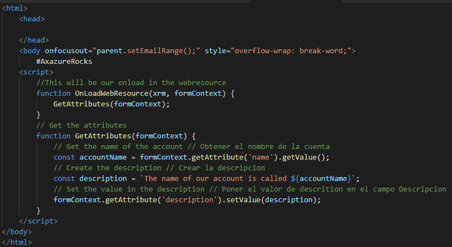
Task: Click the 'name' string argument
Action: coord(260,157)
